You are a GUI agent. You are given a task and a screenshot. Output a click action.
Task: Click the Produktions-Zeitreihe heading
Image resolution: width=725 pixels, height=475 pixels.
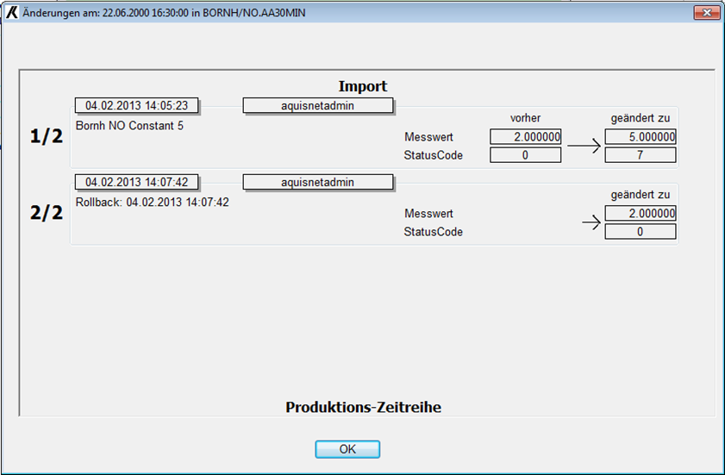pos(363,407)
